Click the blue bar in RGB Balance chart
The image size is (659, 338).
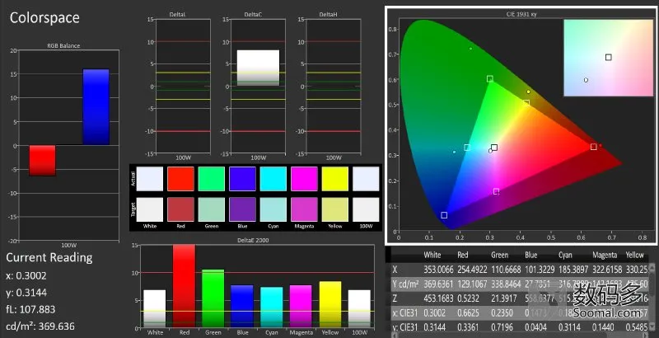pyautogui.click(x=96, y=107)
